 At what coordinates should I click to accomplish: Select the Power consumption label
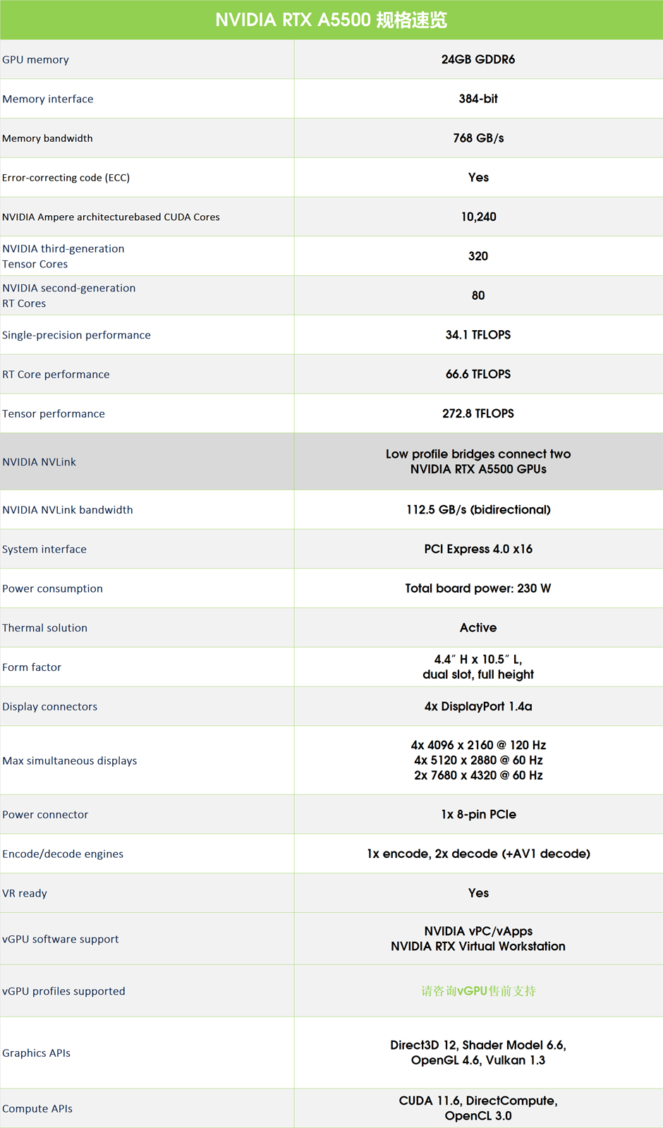click(x=52, y=588)
